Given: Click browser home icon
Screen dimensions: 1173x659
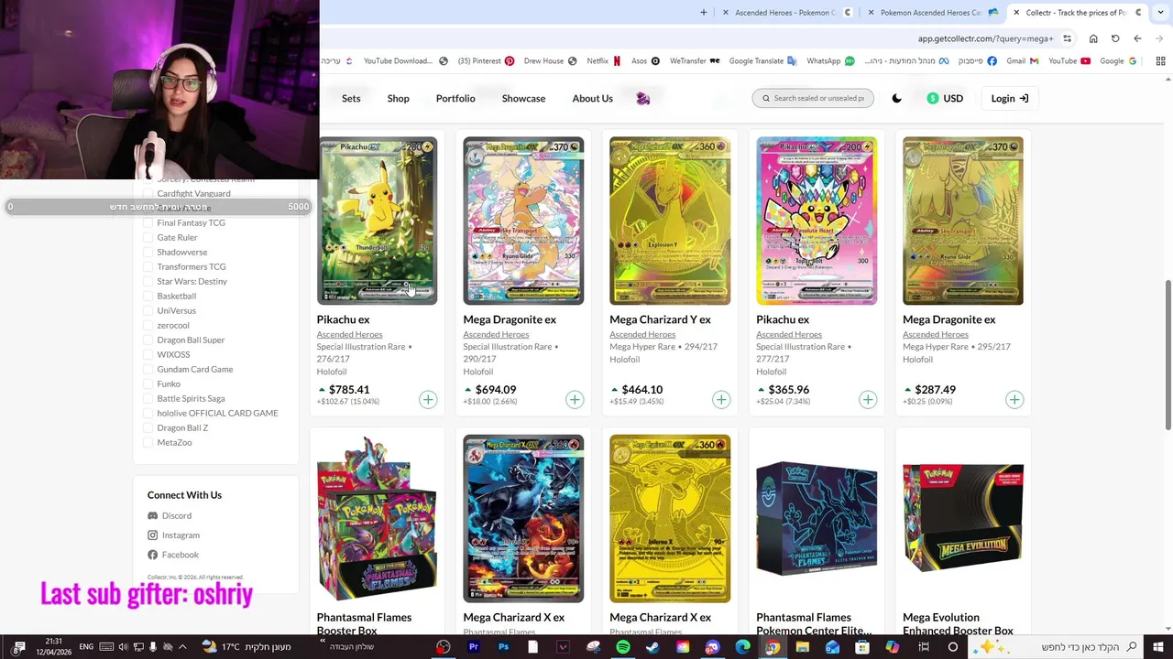Looking at the screenshot, I should pos(1093,38).
